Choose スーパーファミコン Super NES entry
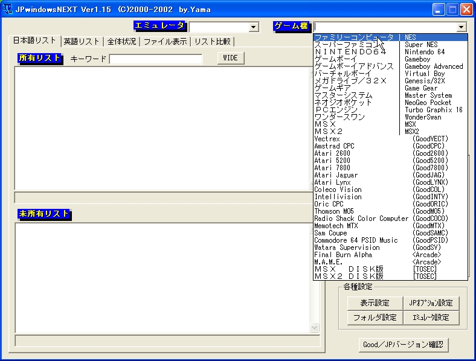Screen dimensions: 476x361 click(x=390, y=45)
